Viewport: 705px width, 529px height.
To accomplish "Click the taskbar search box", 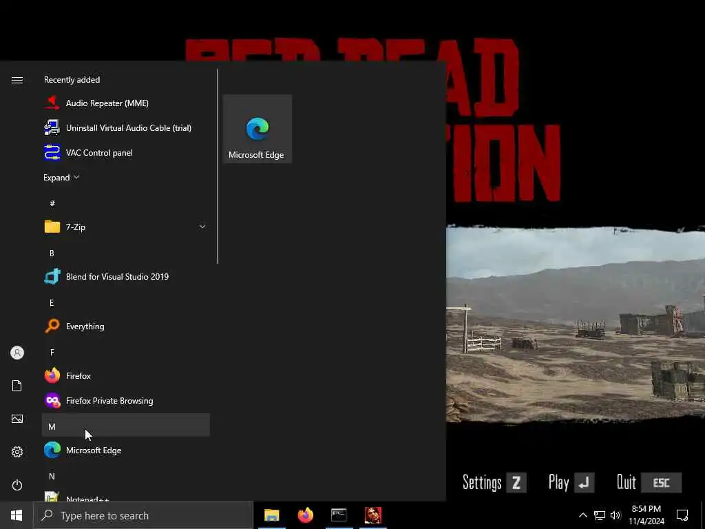I will [x=143, y=515].
